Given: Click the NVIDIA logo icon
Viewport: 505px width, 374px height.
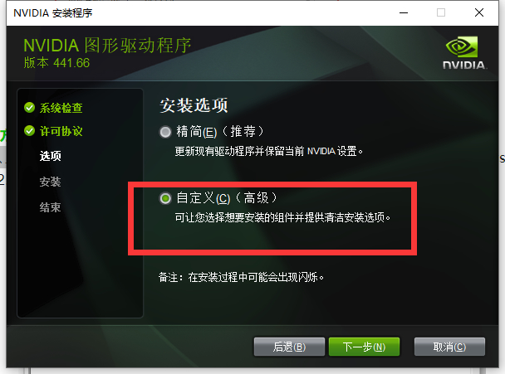Looking at the screenshot, I should [463, 52].
